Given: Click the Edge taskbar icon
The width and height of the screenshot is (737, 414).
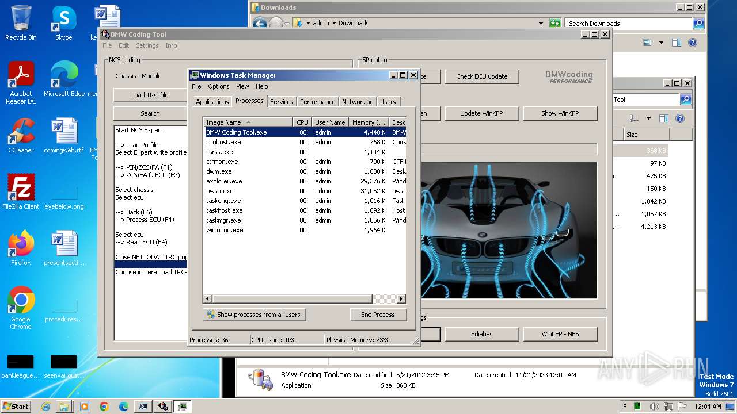Looking at the screenshot, I should click(x=123, y=407).
